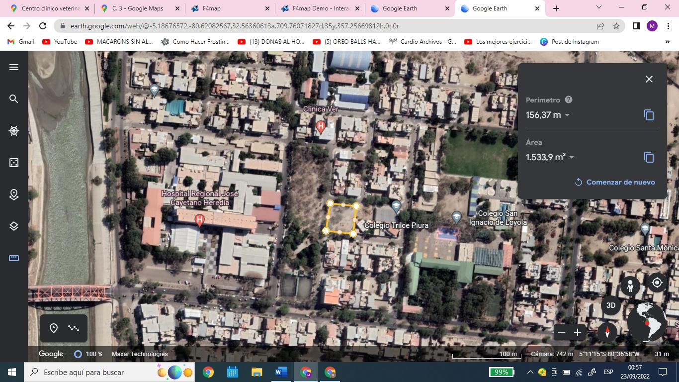Copy the area value to clipboard
This screenshot has height=382, width=679.
pos(649,157)
